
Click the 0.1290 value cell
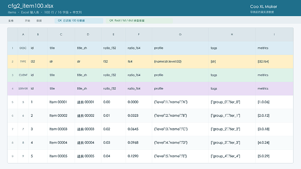tap(139, 156)
